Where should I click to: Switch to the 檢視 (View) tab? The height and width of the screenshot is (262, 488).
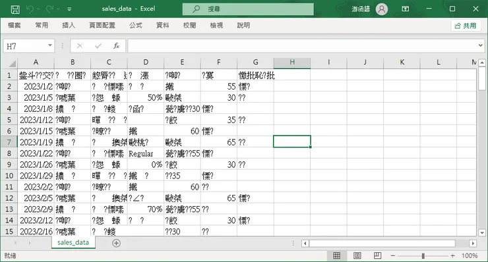[x=216, y=26]
